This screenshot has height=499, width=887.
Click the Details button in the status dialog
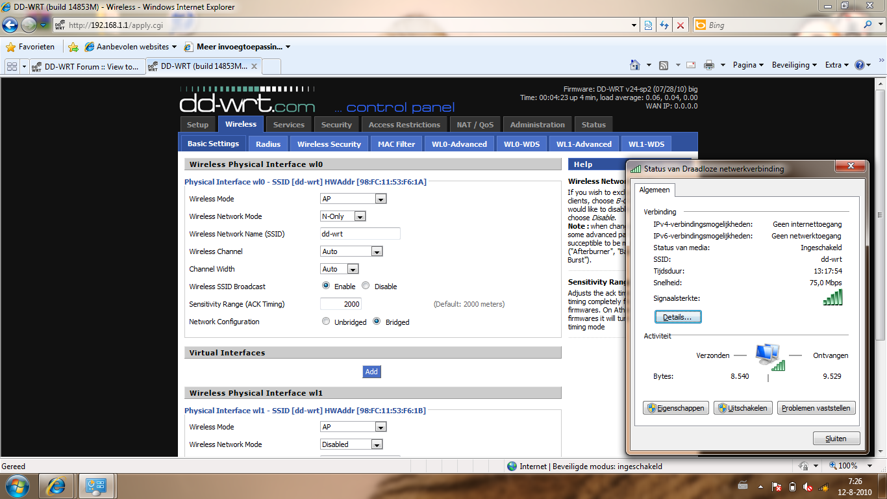(678, 316)
